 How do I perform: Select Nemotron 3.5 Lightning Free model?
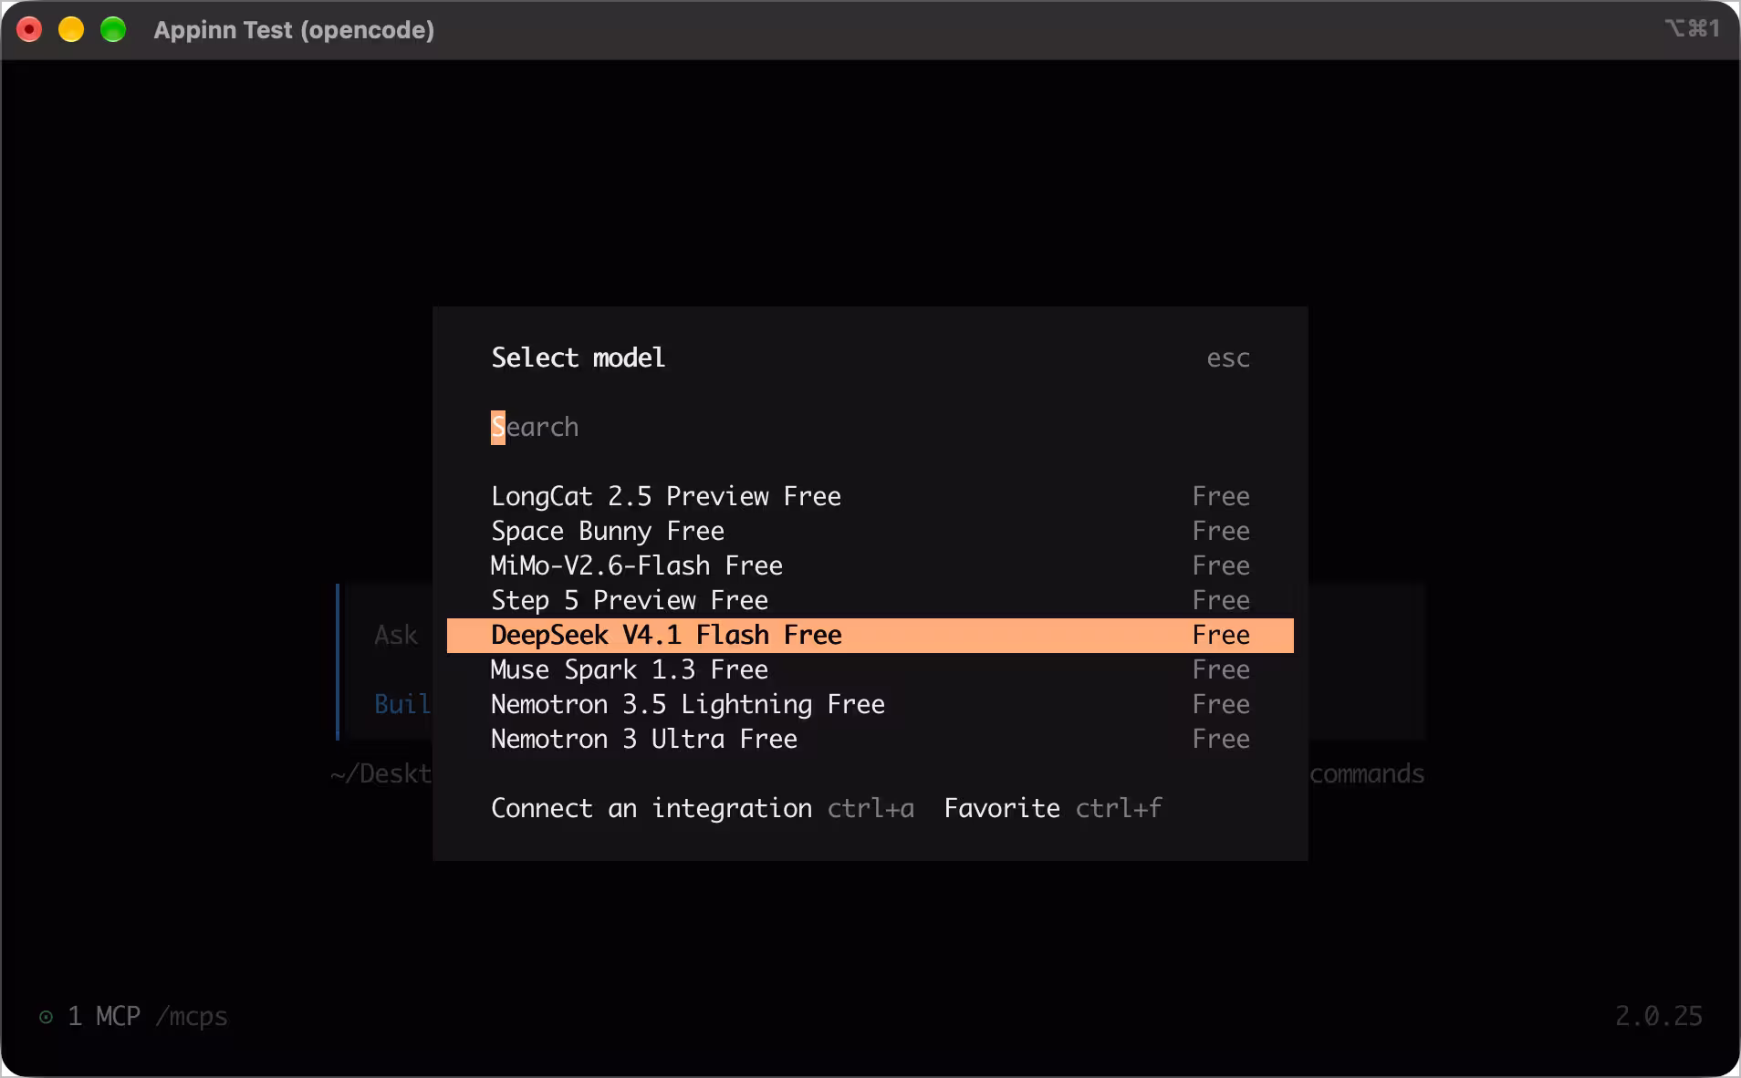point(870,704)
